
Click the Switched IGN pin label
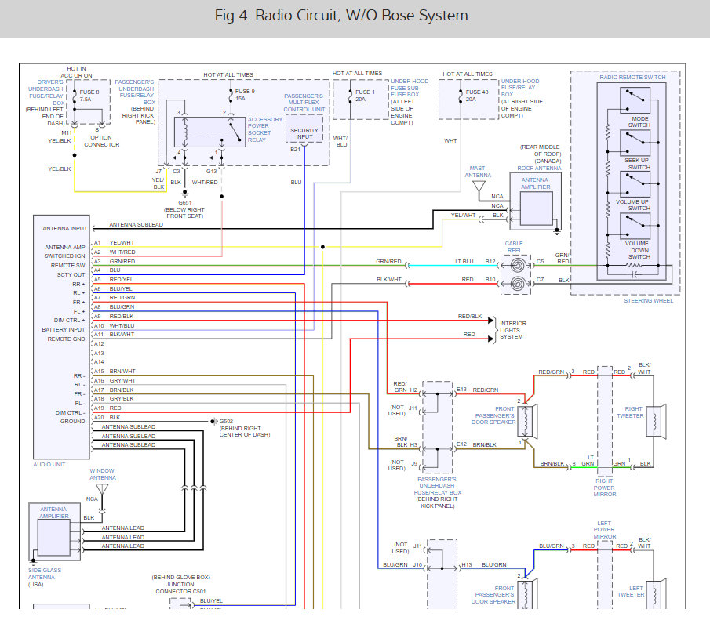tap(64, 256)
